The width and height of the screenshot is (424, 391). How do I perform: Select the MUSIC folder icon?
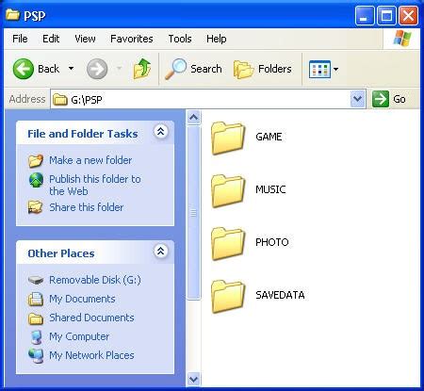click(x=228, y=191)
